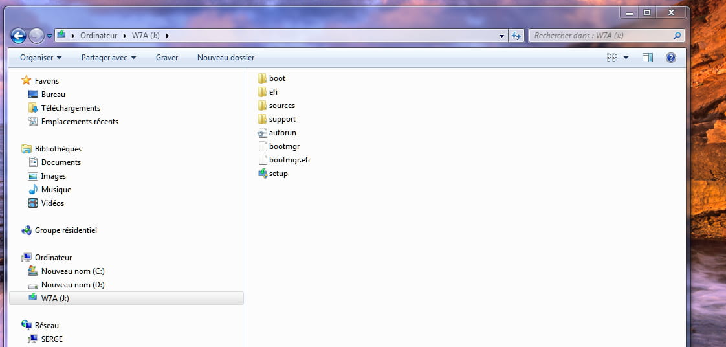Close the Explorer window
Image resolution: width=726 pixels, height=347 pixels.
pyautogui.click(x=671, y=13)
